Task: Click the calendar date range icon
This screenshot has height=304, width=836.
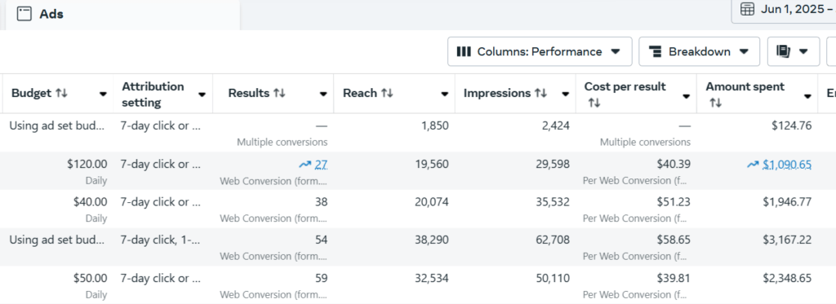Action: tap(748, 9)
